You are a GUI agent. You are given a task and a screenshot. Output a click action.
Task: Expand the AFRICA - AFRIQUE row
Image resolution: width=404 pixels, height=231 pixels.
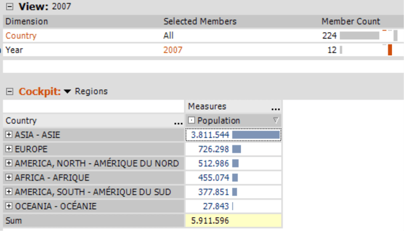[x=9, y=177]
